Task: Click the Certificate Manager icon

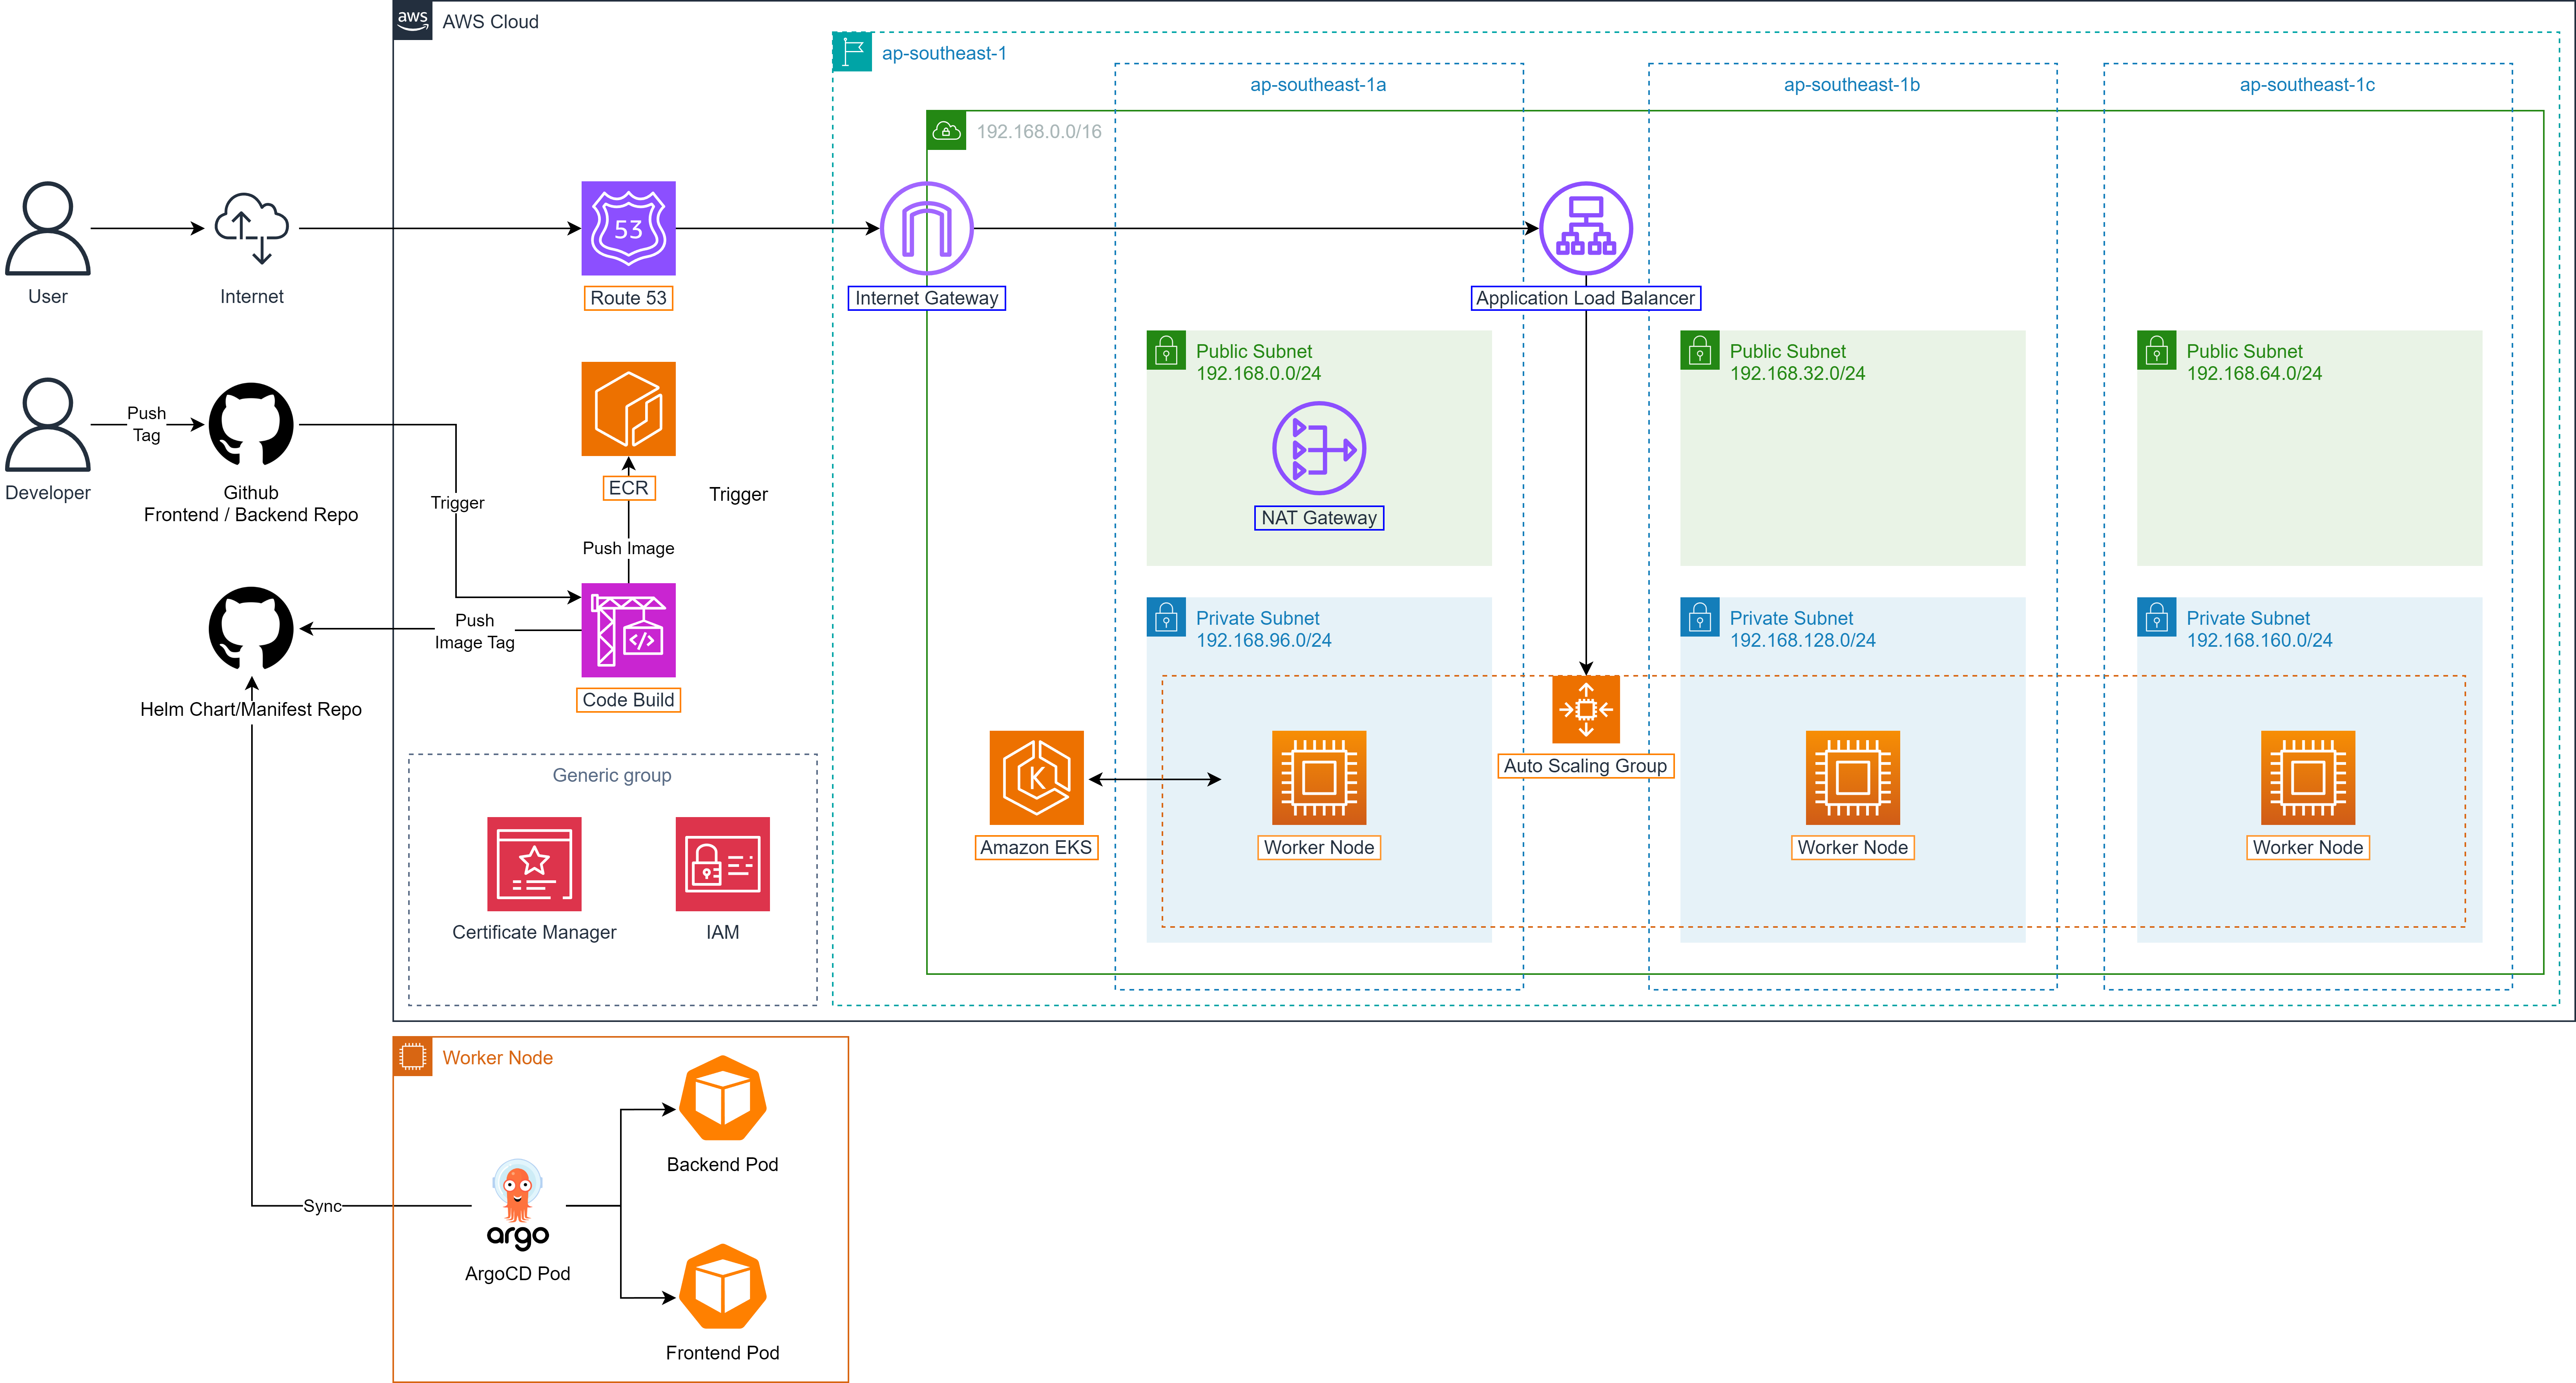Action: click(534, 864)
